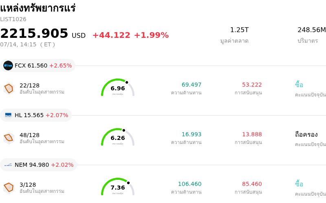Viewport: 326px width, 203px height.
Task: Click the HL company logo icon
Action: coord(8,115)
